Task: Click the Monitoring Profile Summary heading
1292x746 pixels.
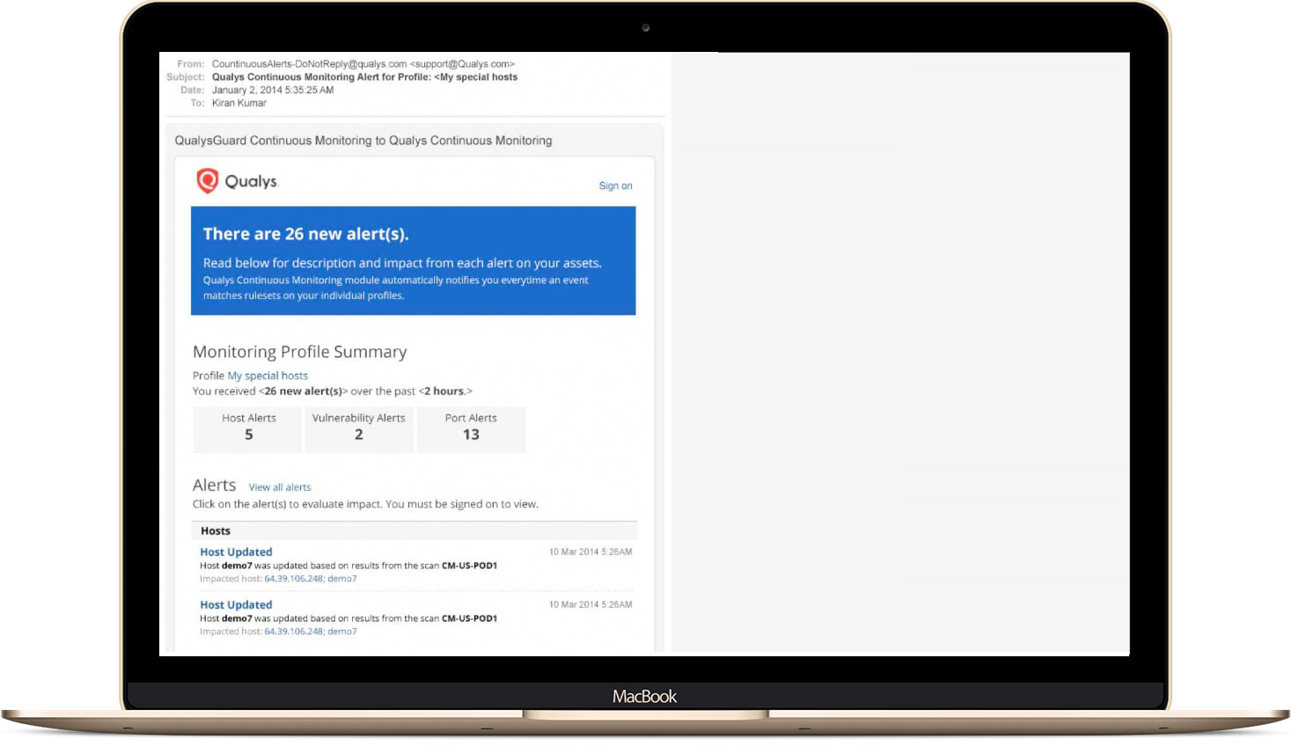Action: 299,352
